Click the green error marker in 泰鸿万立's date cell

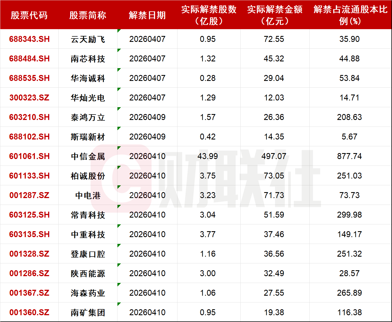point(119,109)
